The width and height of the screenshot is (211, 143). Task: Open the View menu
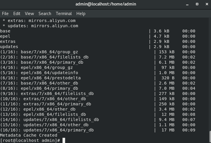click(29, 14)
